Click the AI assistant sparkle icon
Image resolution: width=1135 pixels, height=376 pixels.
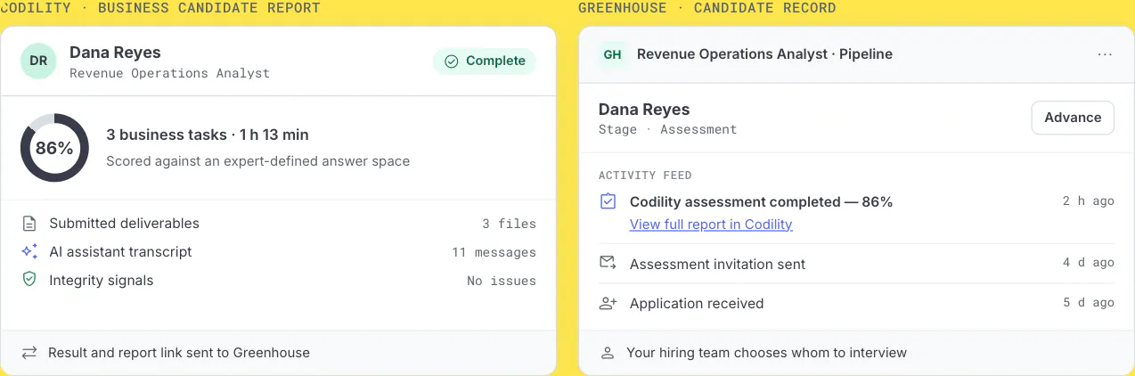[x=29, y=251]
